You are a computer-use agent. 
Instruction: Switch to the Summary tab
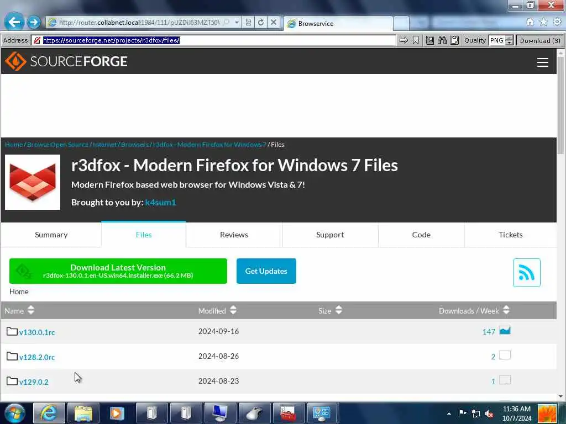pyautogui.click(x=51, y=235)
